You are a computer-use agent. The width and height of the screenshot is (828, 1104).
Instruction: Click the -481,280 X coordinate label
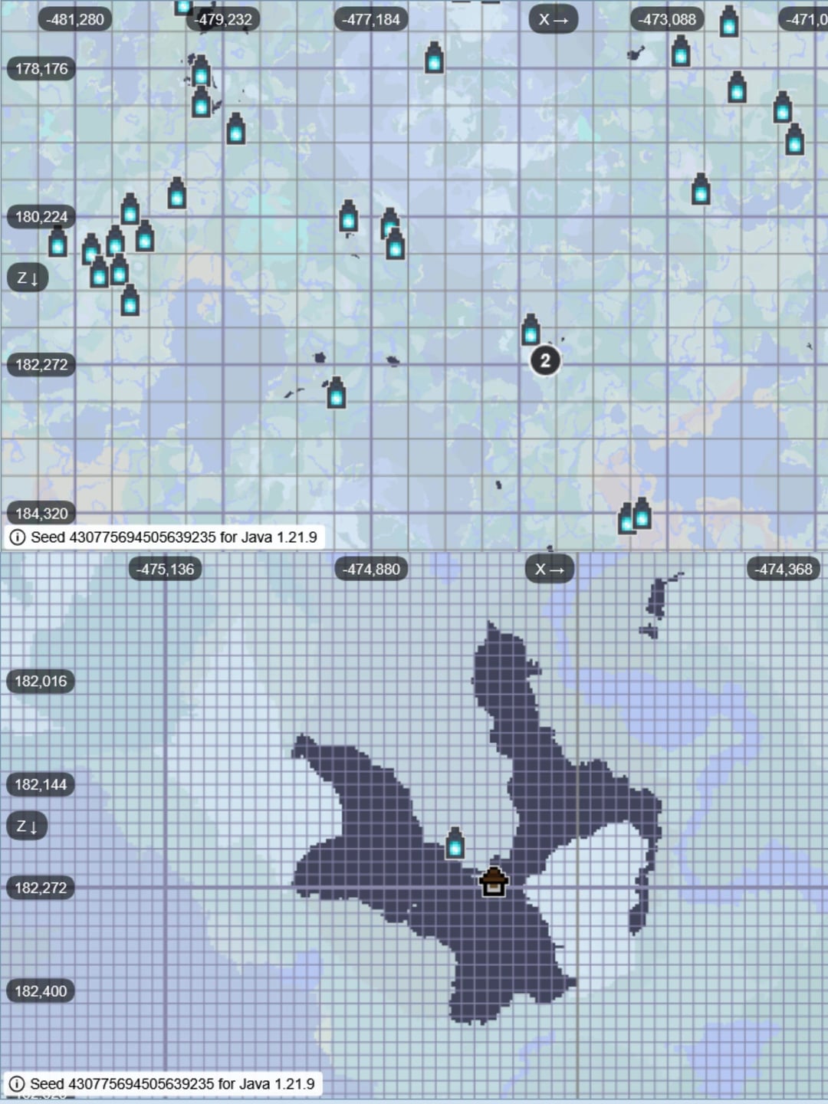click(74, 20)
